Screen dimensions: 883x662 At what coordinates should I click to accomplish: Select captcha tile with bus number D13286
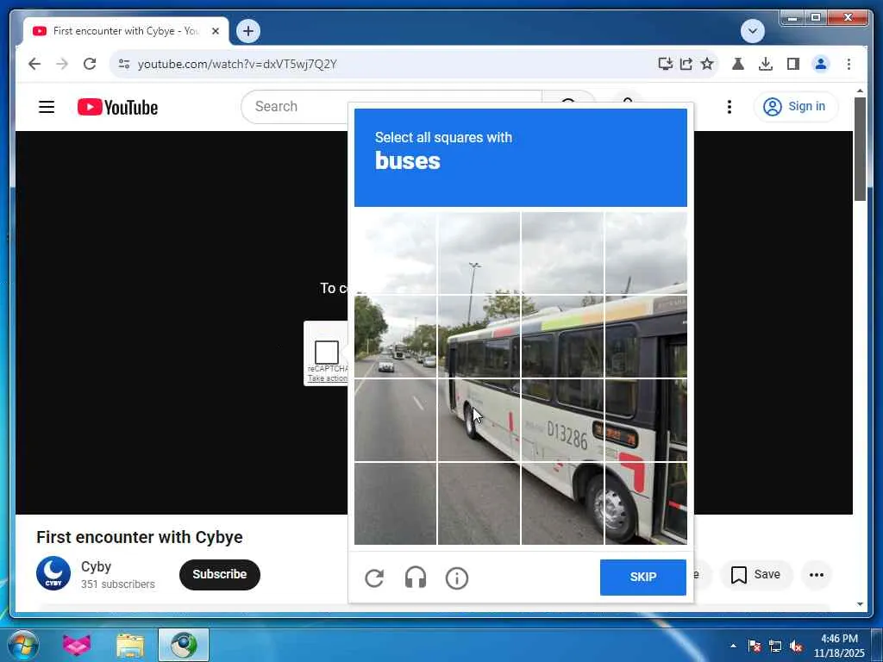pyautogui.click(x=562, y=420)
